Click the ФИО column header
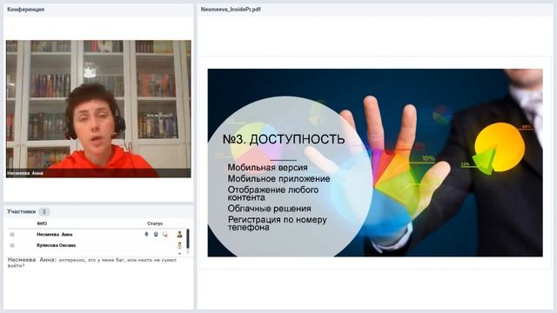This screenshot has width=557, height=313. [42, 223]
